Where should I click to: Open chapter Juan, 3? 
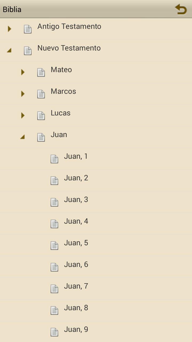pyautogui.click(x=76, y=200)
